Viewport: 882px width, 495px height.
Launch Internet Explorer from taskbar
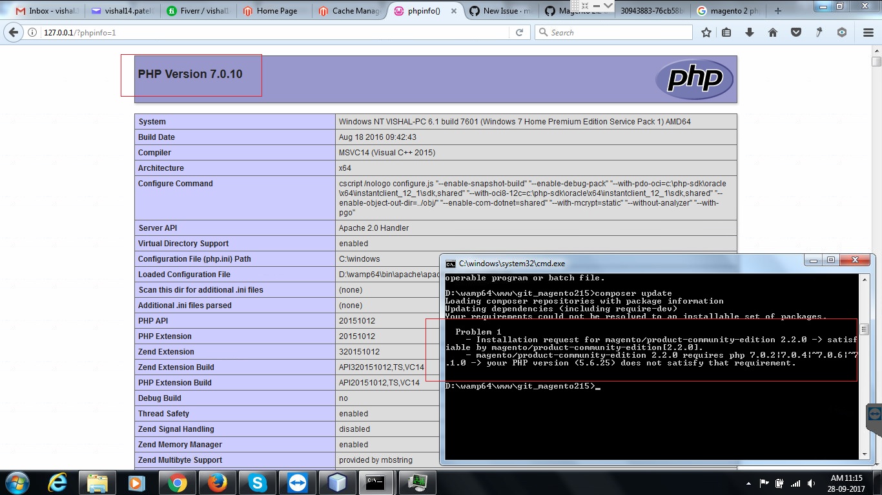click(x=57, y=483)
